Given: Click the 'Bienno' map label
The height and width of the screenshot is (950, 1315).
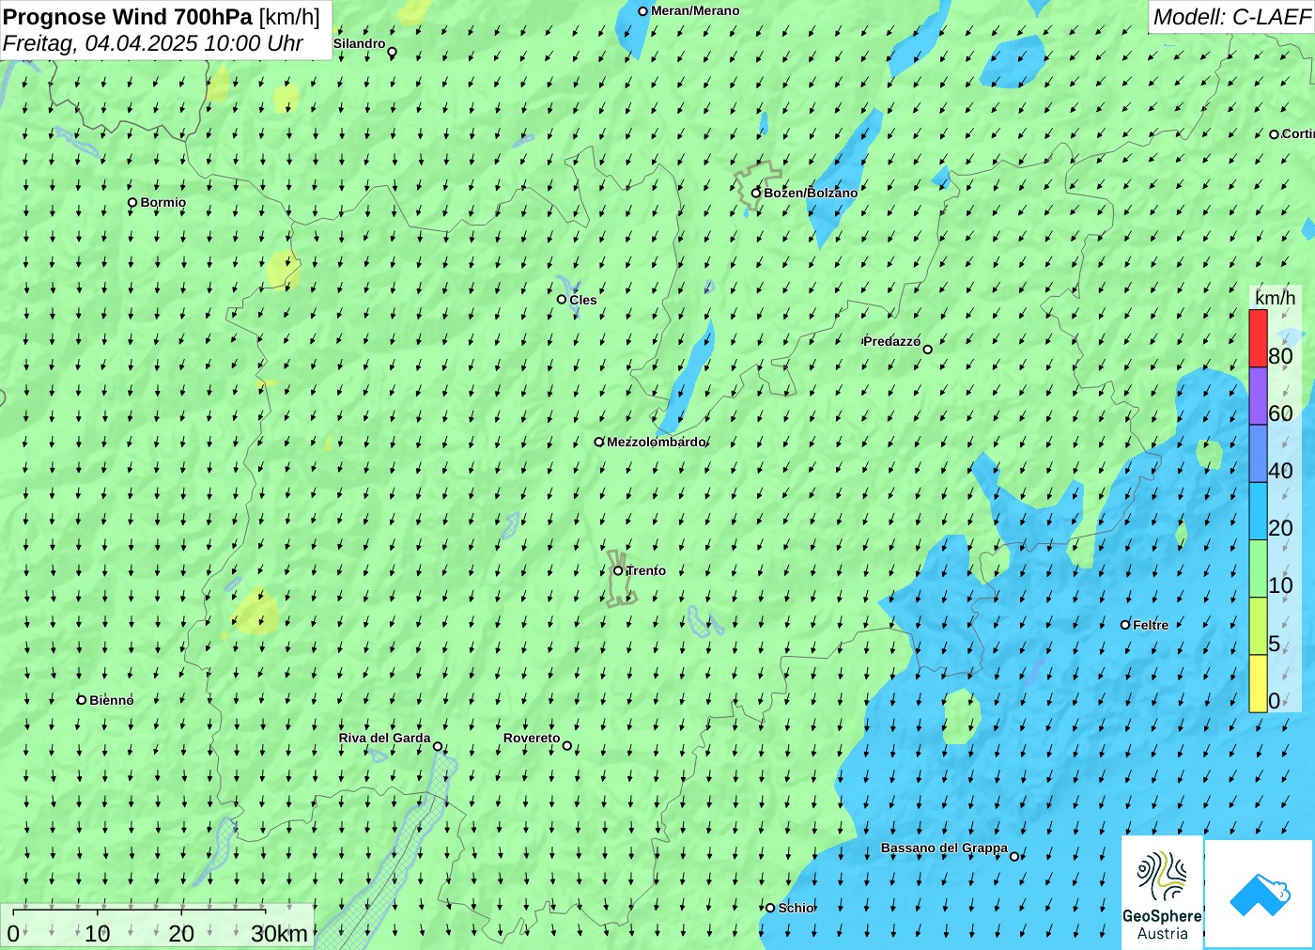Looking at the screenshot, I should 112,700.
